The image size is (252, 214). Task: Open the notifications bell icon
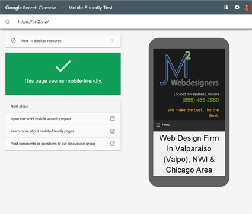point(237,8)
